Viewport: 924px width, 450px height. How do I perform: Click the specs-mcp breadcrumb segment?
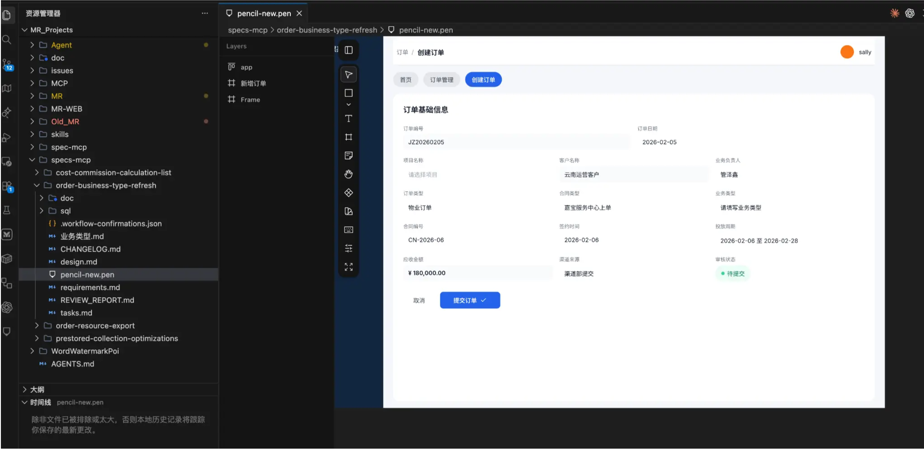(x=248, y=30)
